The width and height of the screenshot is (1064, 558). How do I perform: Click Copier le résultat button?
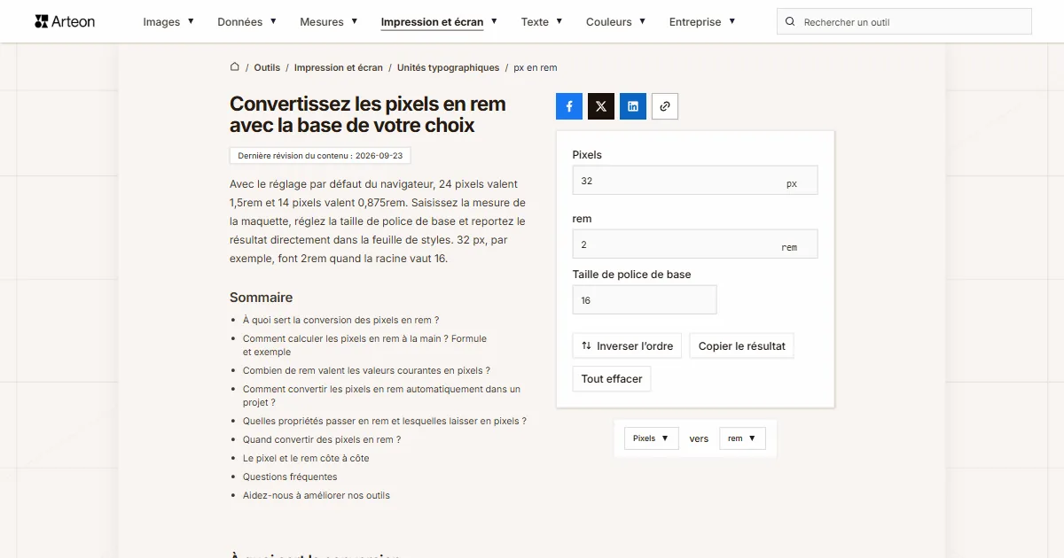tap(742, 345)
